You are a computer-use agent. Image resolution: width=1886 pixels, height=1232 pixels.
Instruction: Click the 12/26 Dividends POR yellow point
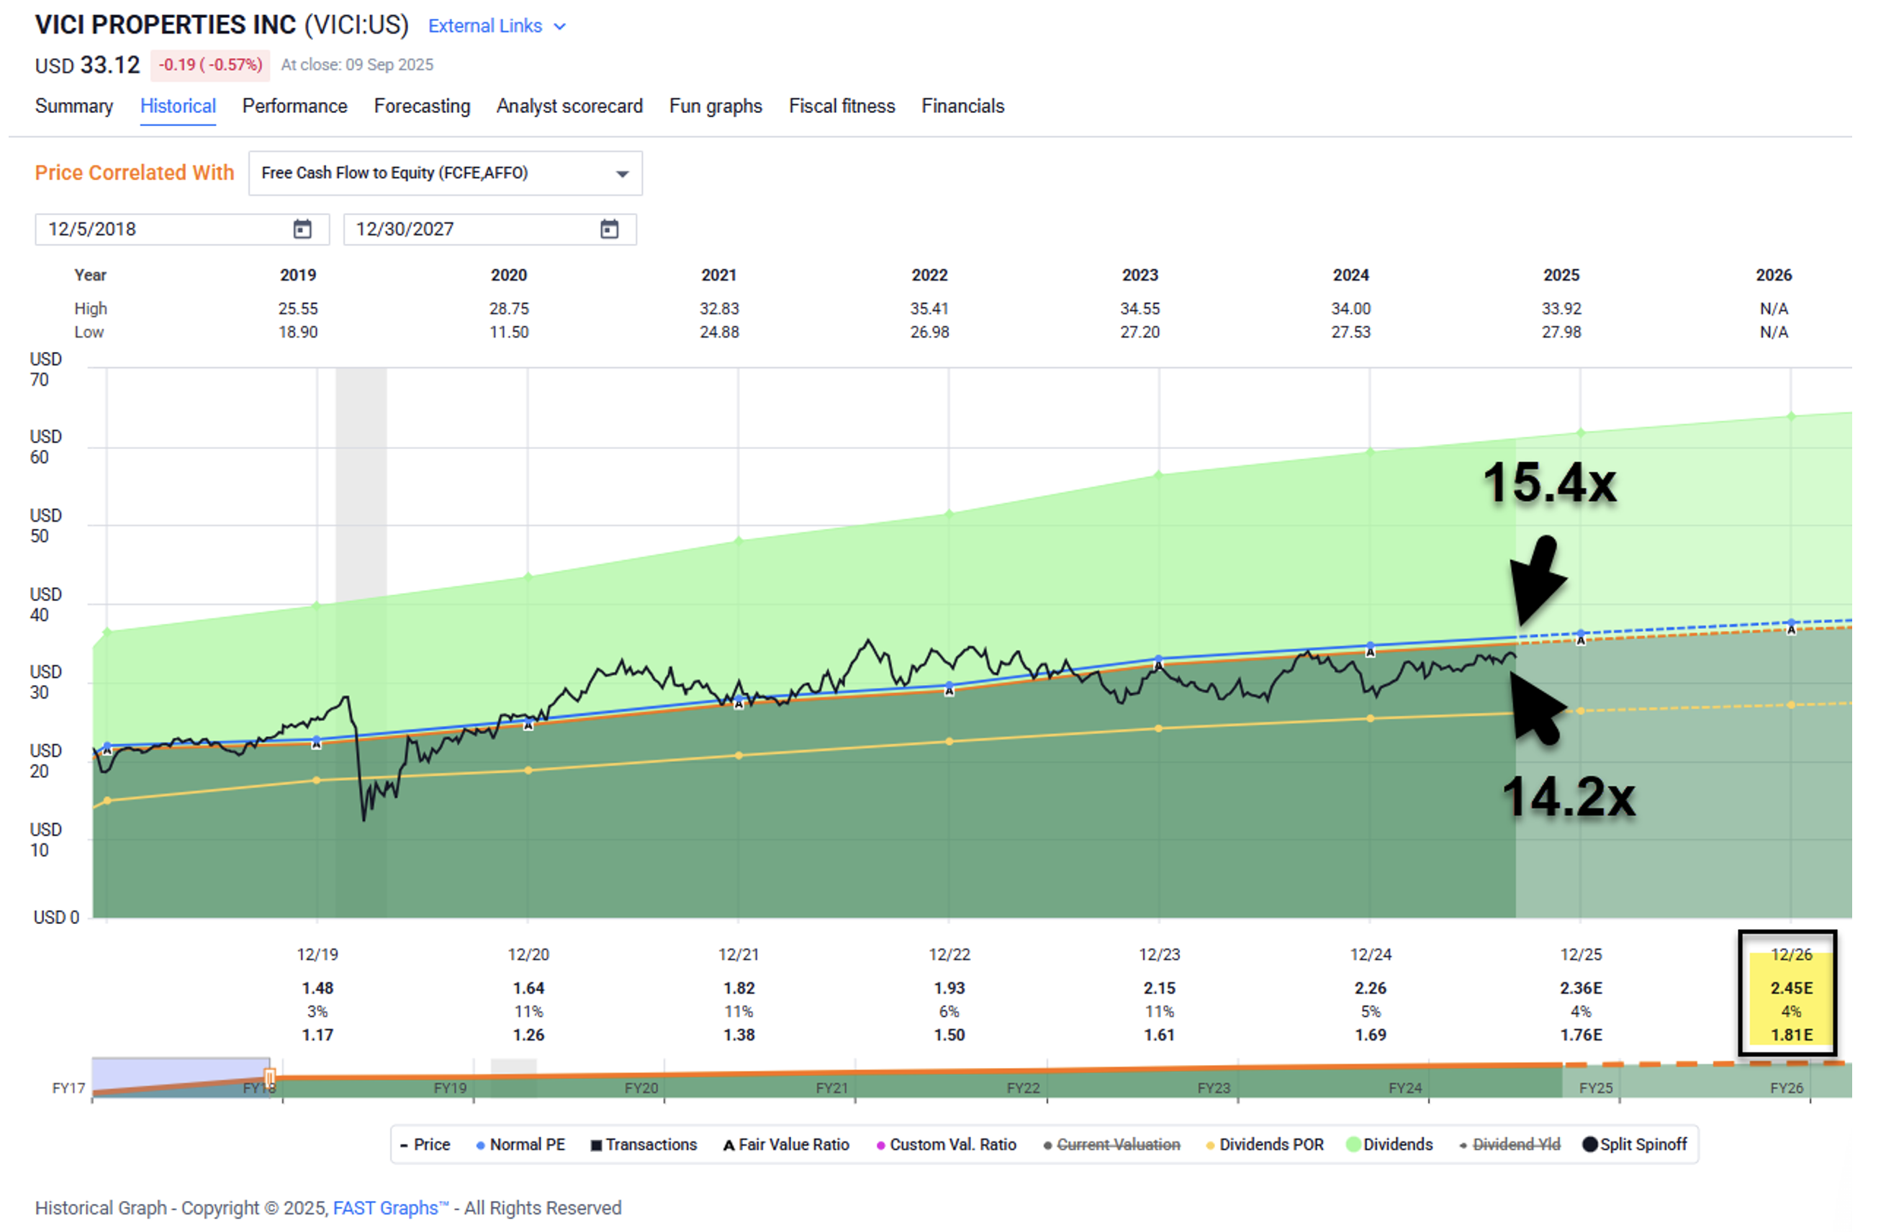click(1792, 706)
